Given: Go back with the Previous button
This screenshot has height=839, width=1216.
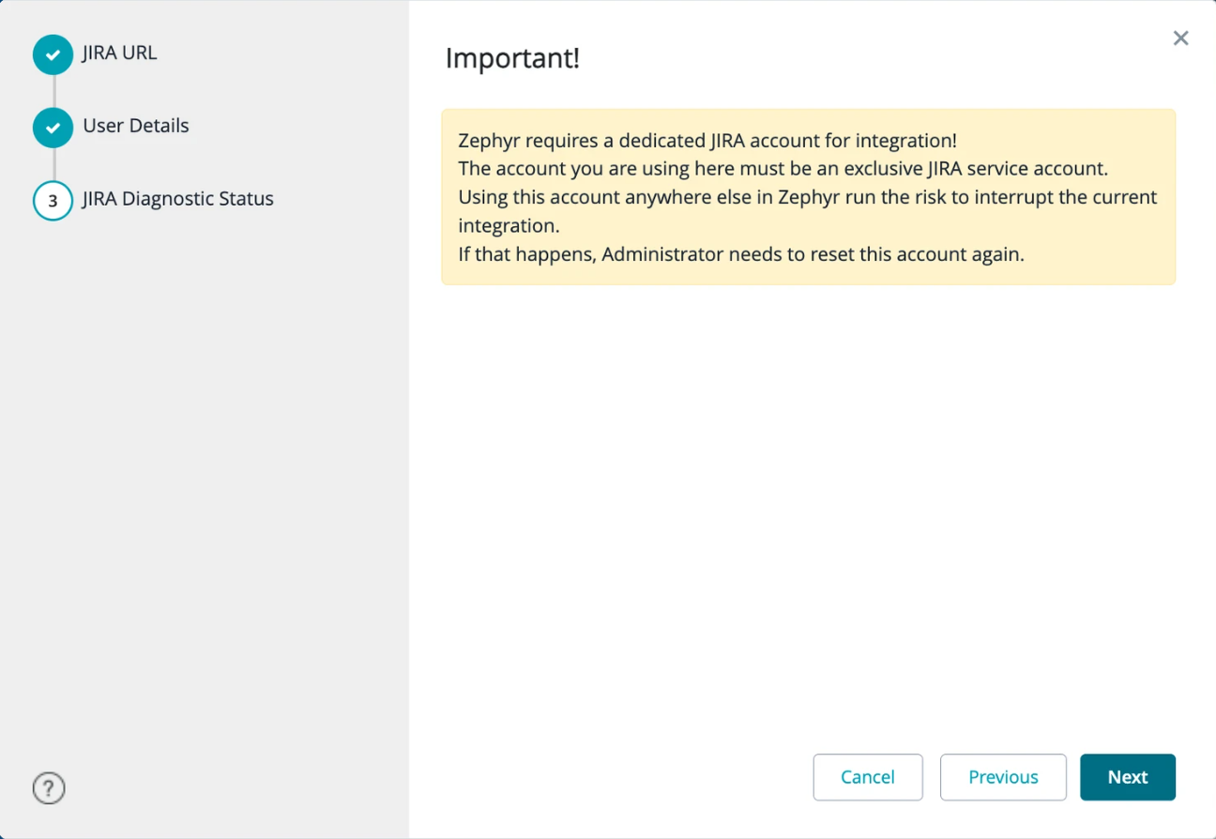Looking at the screenshot, I should click(x=1003, y=777).
